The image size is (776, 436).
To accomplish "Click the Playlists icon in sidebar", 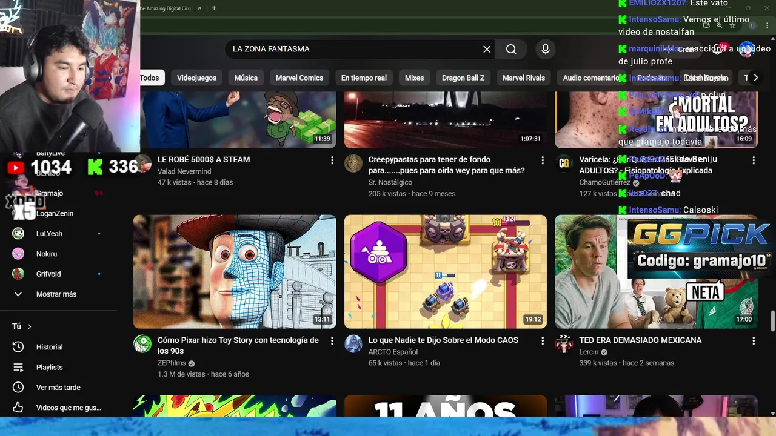I will coord(18,367).
